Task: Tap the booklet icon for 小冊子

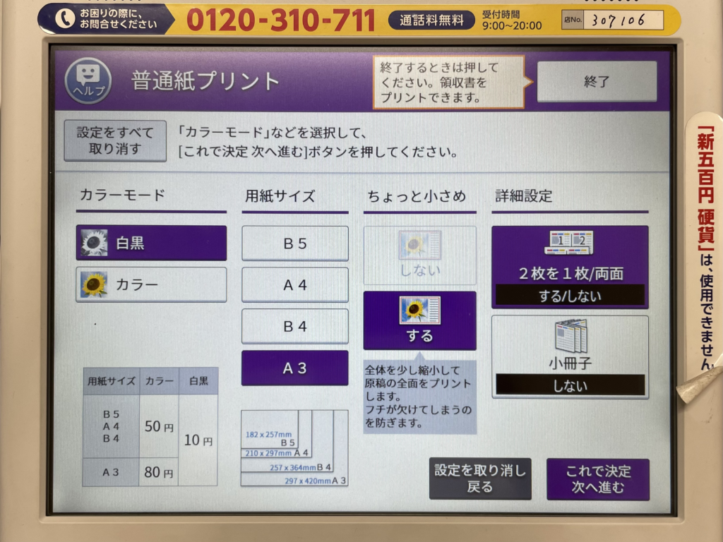Action: (x=570, y=337)
